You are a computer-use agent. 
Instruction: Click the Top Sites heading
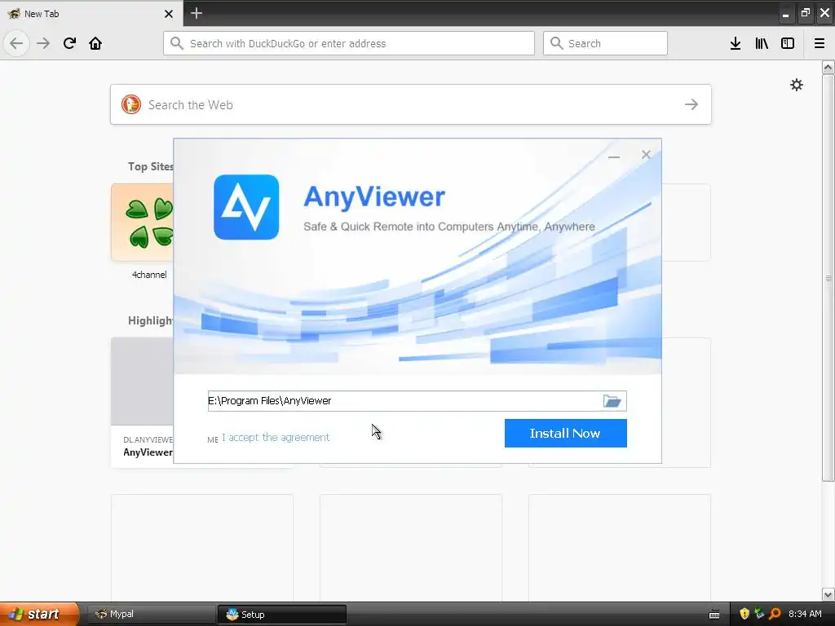pyautogui.click(x=150, y=166)
